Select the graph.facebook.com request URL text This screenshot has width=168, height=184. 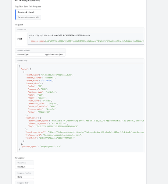[x=59, y=35]
